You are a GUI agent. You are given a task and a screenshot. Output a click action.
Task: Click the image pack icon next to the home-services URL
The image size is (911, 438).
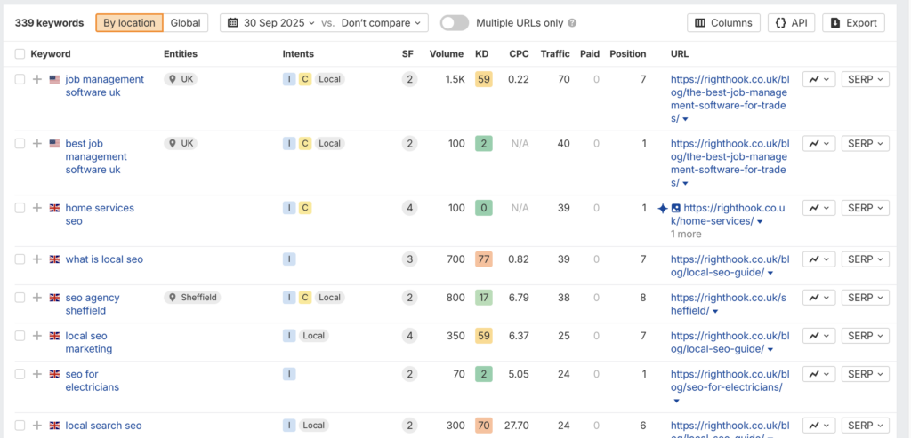(x=675, y=208)
